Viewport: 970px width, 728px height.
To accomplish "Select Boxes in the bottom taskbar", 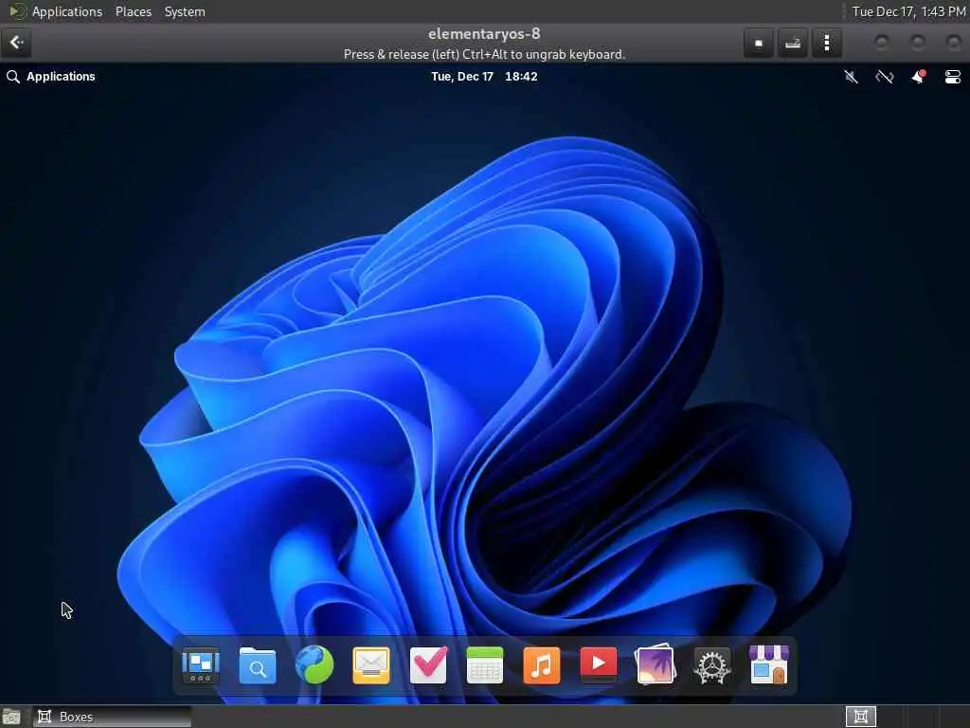I will click(x=112, y=717).
